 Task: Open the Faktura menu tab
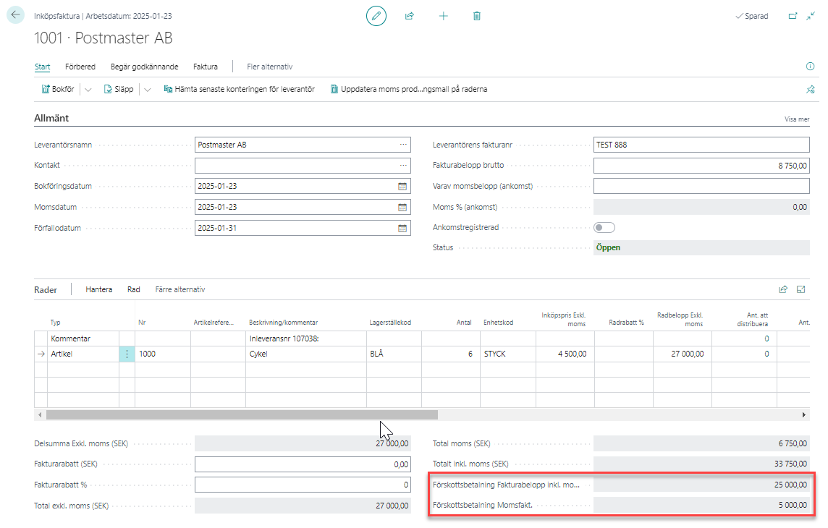pyautogui.click(x=206, y=67)
